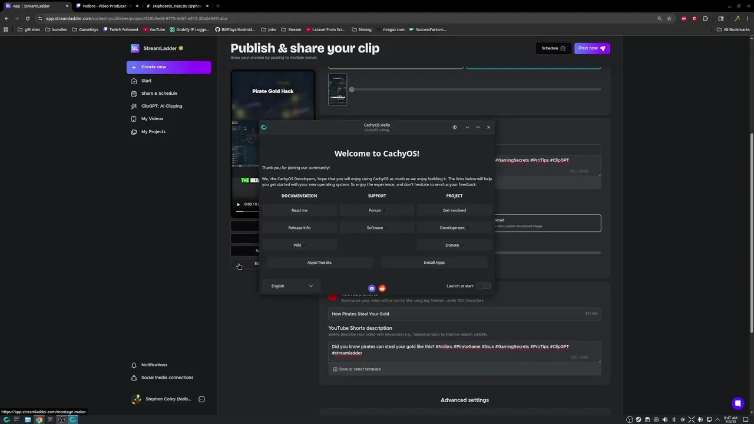Screen dimensions: 754x424
Task: Open the GameKeys bookmarks folder
Action: pos(85,29)
